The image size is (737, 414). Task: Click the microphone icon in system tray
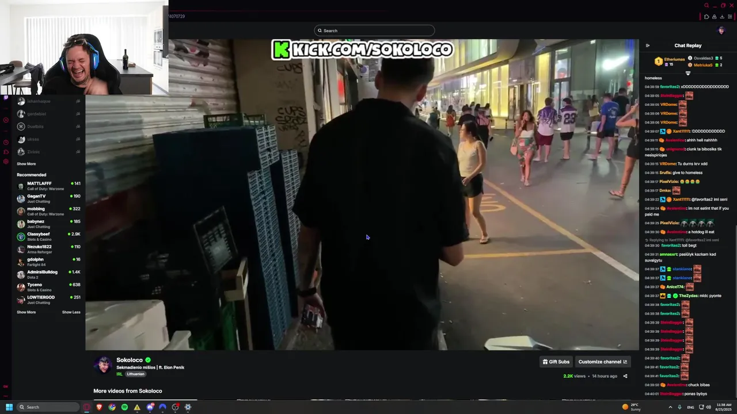pyautogui.click(x=680, y=407)
